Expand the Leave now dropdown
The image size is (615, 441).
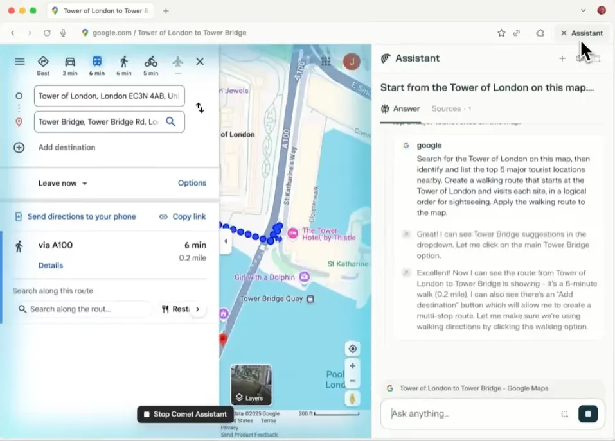(x=63, y=183)
